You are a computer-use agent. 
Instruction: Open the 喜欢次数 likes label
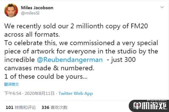pos(59,107)
